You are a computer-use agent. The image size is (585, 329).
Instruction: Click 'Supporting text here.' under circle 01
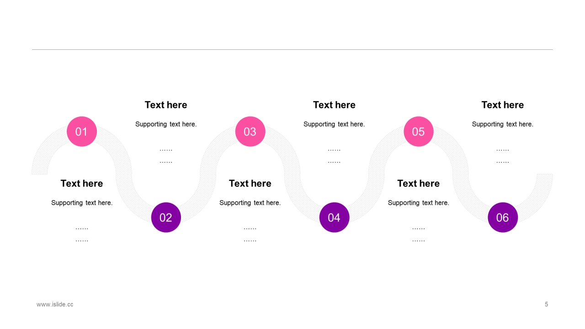pyautogui.click(x=82, y=203)
